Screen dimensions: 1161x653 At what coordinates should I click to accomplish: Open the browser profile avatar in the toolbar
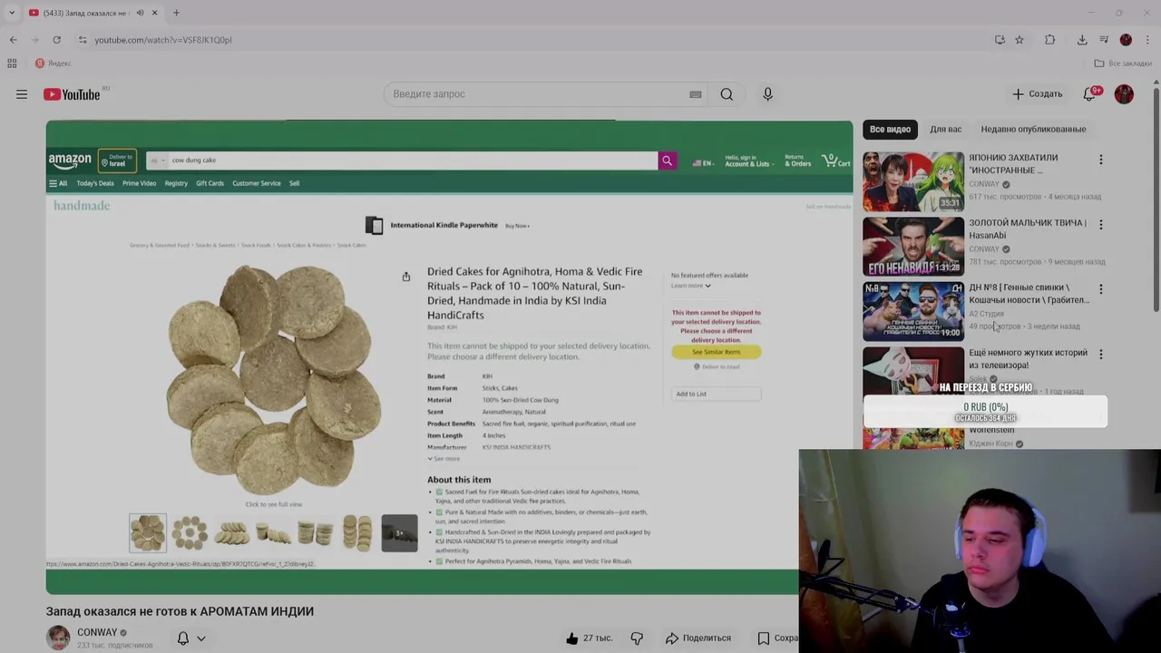1126,40
